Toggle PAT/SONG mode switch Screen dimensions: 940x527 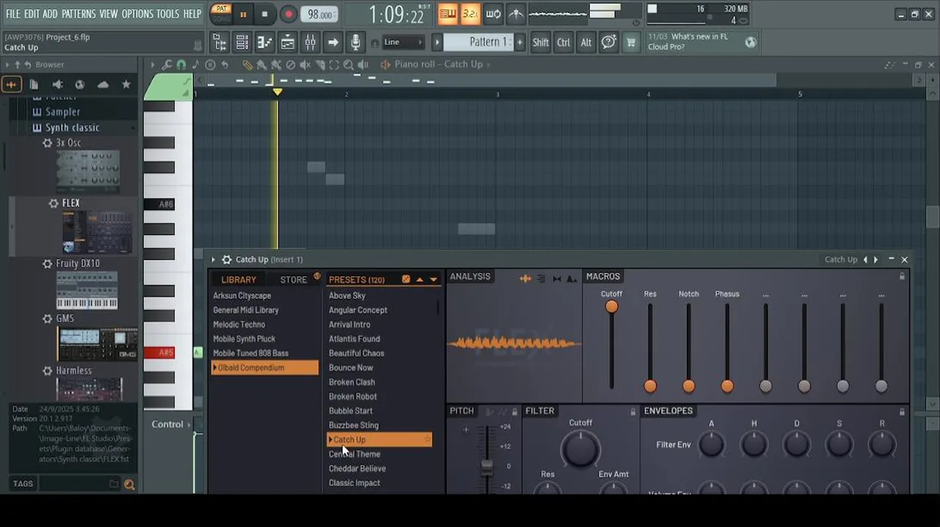click(x=221, y=13)
